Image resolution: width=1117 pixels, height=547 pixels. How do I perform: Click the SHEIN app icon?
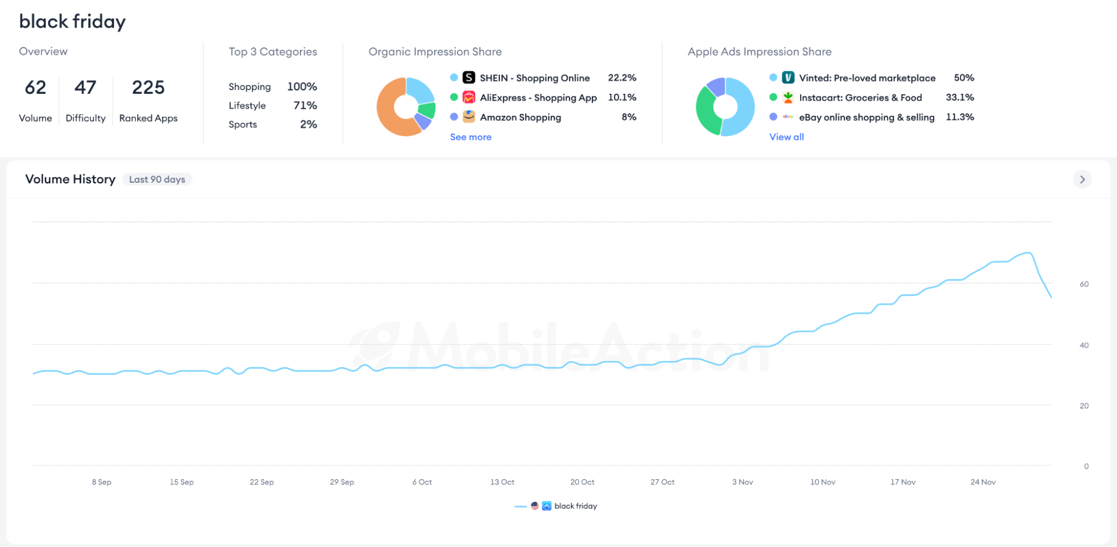(469, 78)
